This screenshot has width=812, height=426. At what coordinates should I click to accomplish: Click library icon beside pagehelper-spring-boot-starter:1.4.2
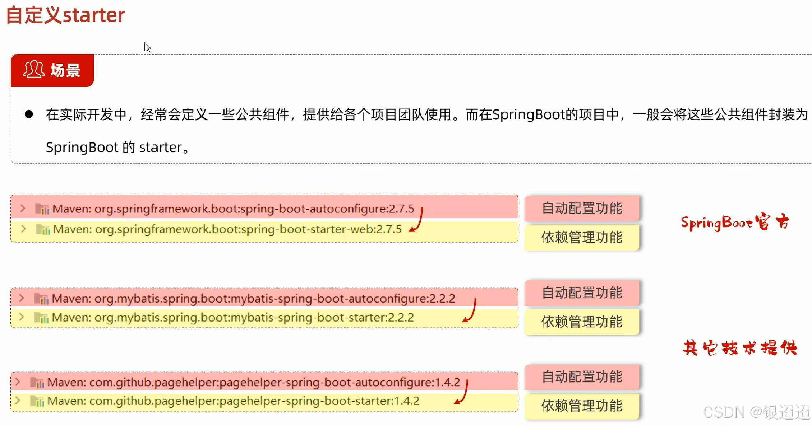tap(37, 401)
